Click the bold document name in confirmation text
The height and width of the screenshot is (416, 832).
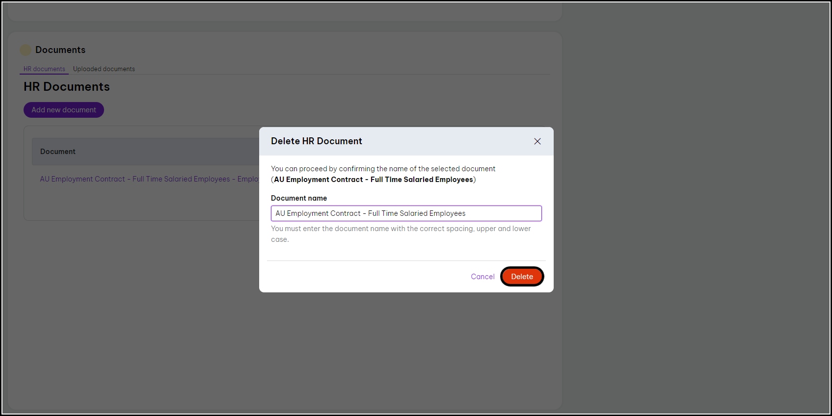[373, 180]
